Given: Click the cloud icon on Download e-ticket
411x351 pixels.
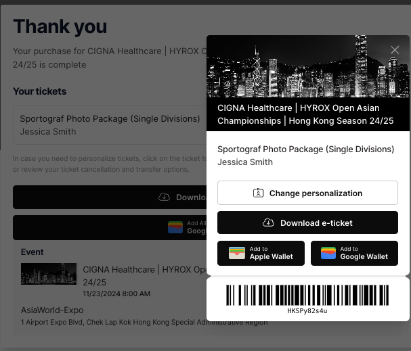Looking at the screenshot, I should pos(269,223).
